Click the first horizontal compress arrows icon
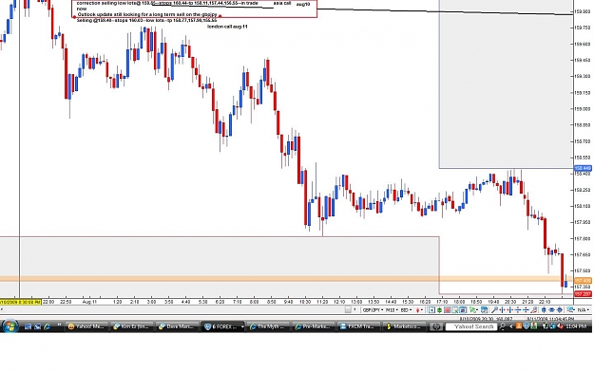This screenshot has width=594, height=371. pos(503,310)
